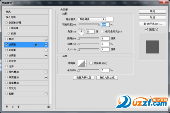Move effect down with the down arrow icon

(18, 107)
